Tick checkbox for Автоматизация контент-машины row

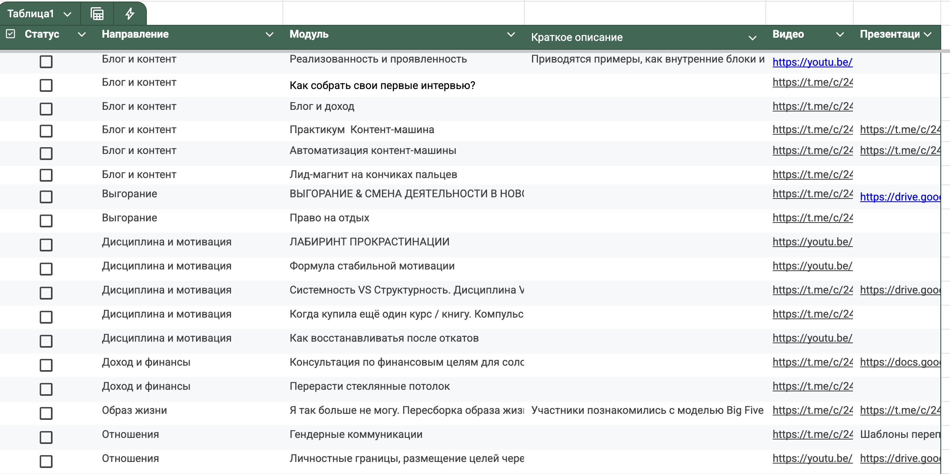(46, 153)
